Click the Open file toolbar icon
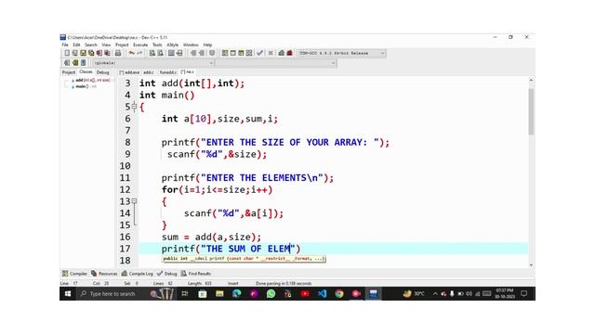Viewport: 595px width, 334px height. pos(74,53)
